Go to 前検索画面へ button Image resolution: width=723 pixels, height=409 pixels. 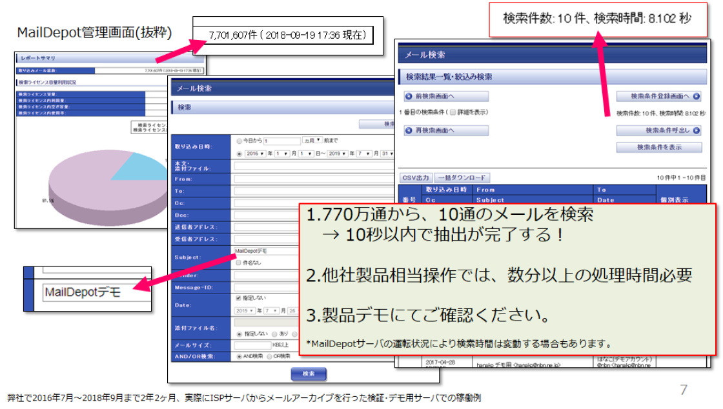(446, 96)
